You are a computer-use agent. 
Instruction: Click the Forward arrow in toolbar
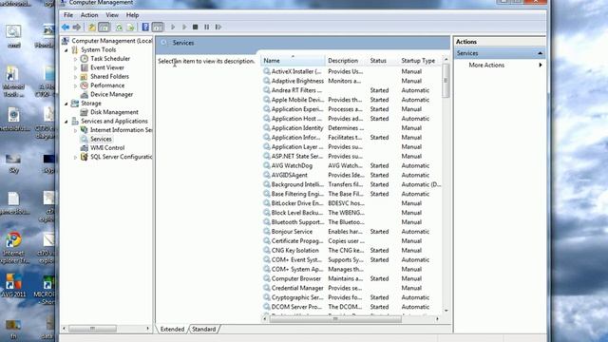coord(77,28)
